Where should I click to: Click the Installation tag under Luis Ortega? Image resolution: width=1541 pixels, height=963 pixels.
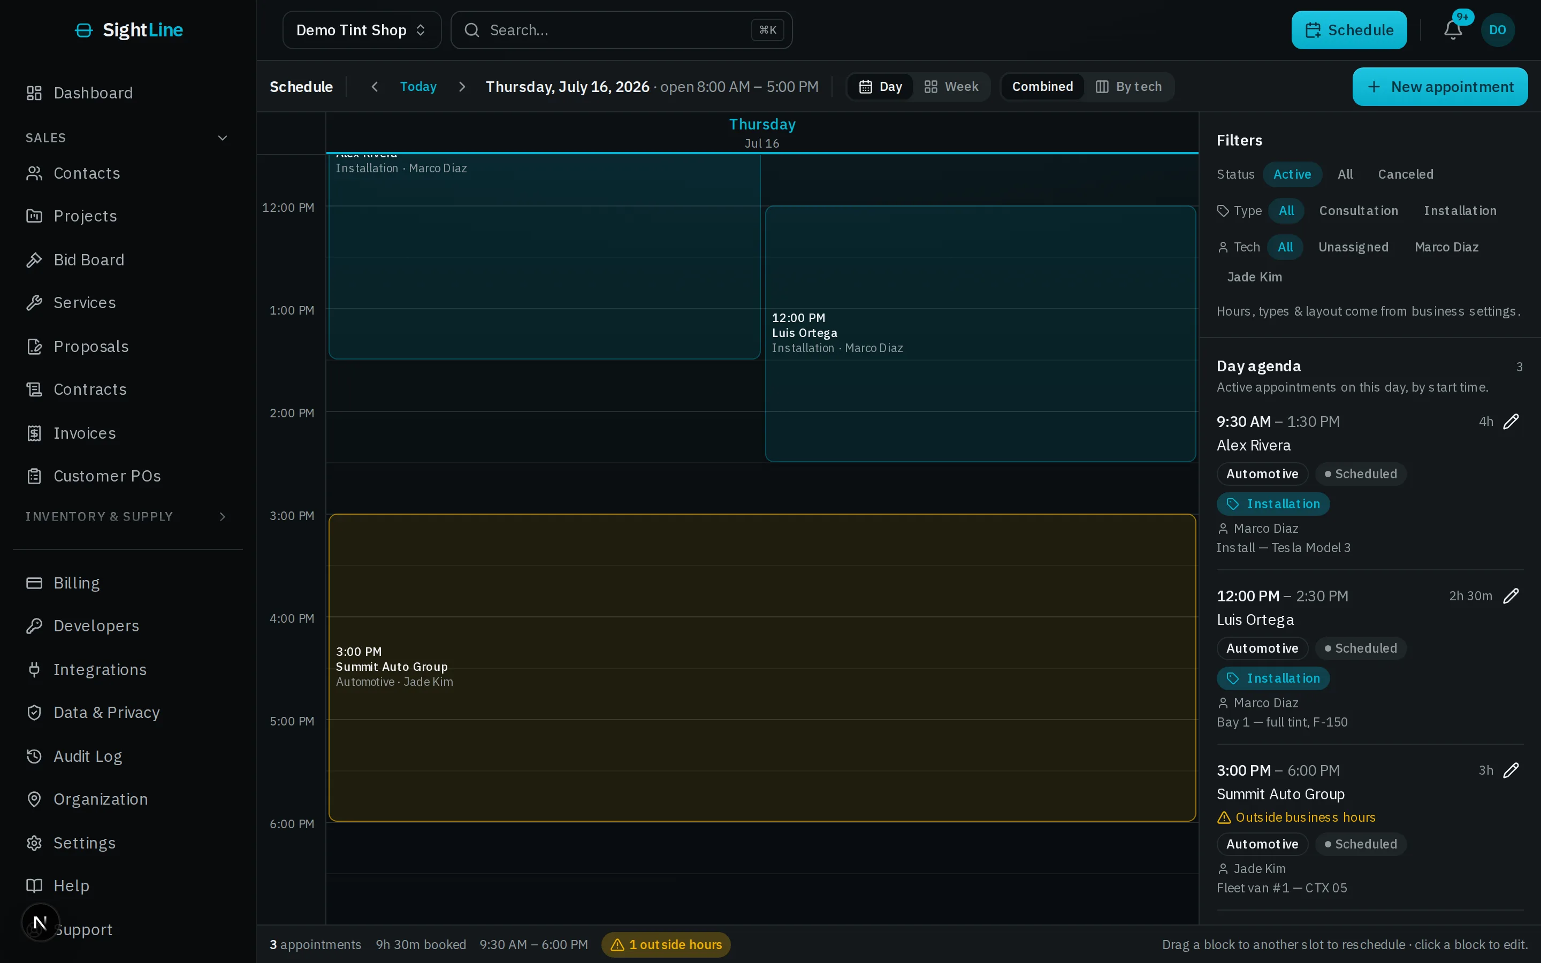pos(1273,678)
